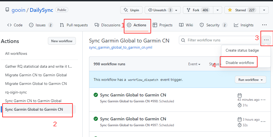Select the rq-sigin-sync workflow

(16, 92)
